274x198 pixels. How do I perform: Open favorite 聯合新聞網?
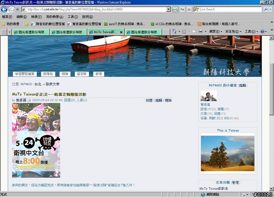(219, 24)
